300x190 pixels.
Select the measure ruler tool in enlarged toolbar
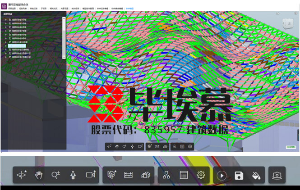(x=129, y=175)
